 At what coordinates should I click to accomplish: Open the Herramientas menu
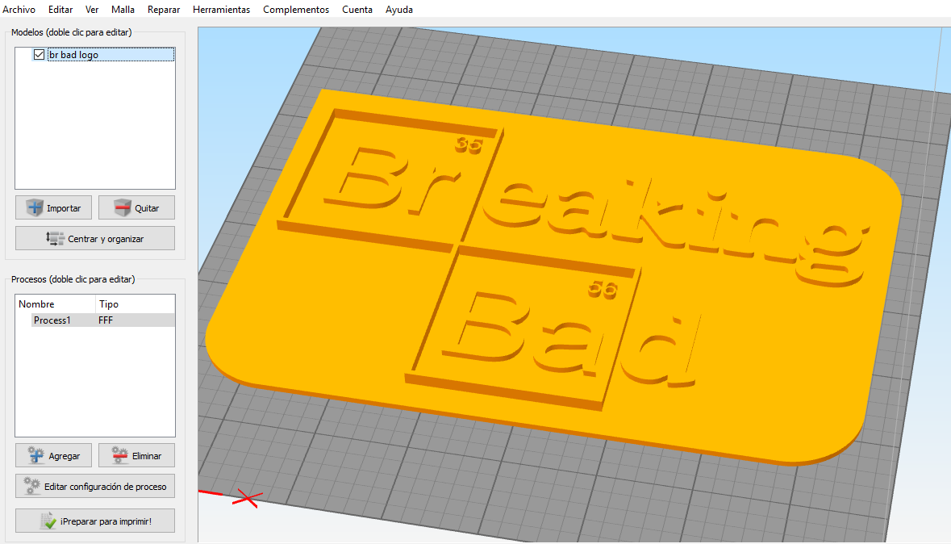(221, 10)
